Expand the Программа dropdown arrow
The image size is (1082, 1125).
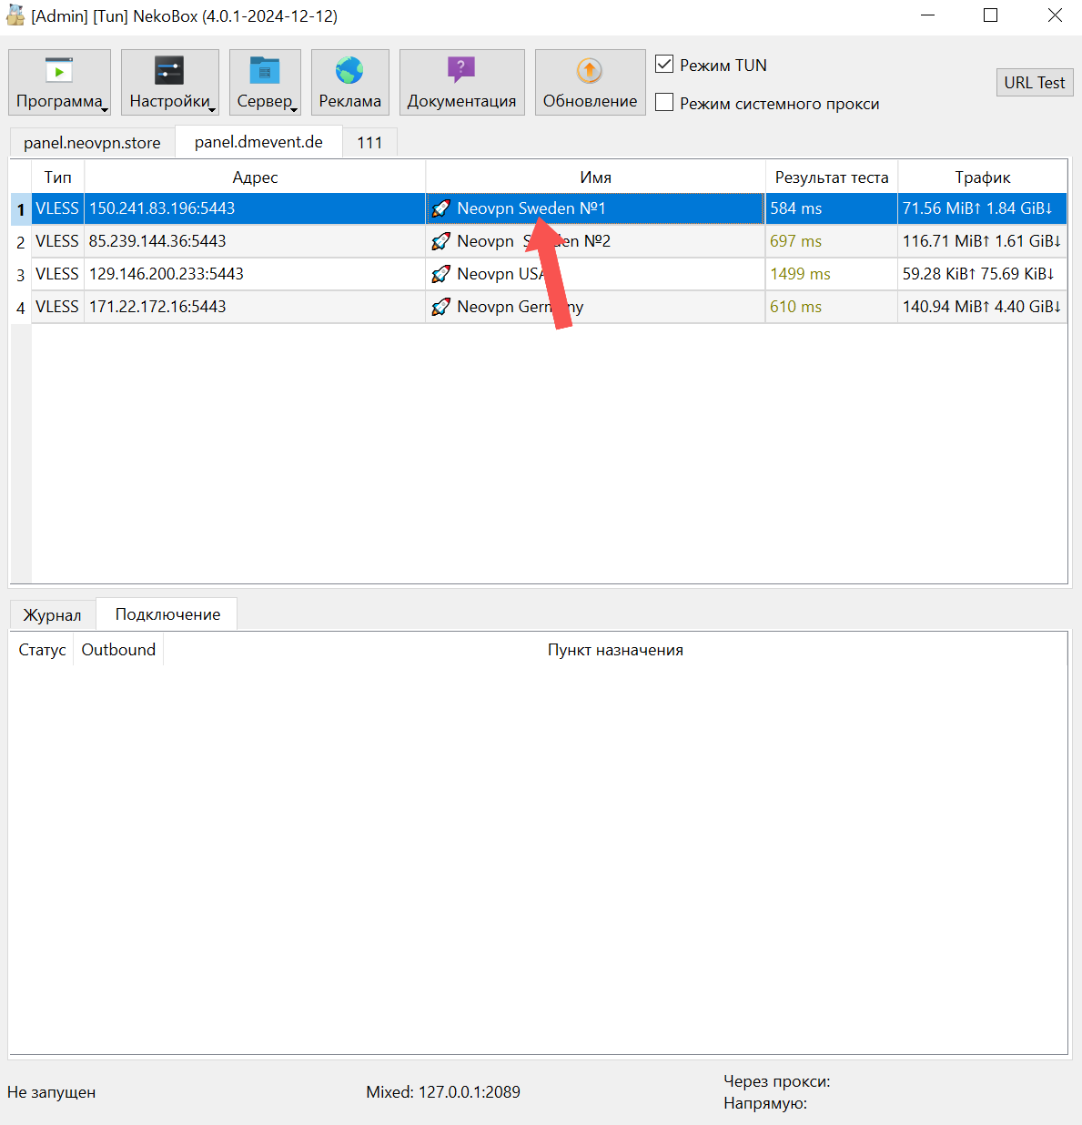point(105,110)
